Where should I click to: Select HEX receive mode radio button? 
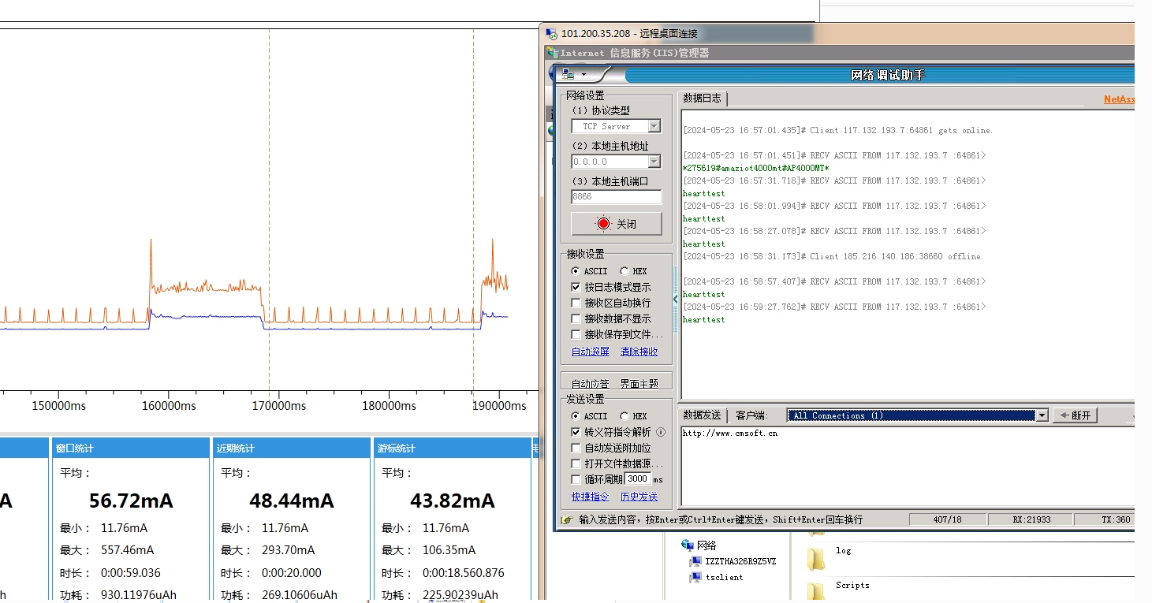(x=624, y=271)
